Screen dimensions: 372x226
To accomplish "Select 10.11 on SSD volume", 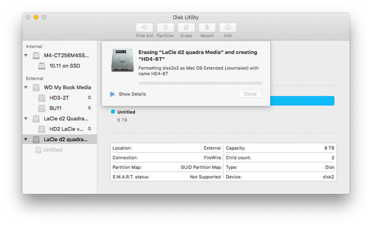I will pos(64,66).
